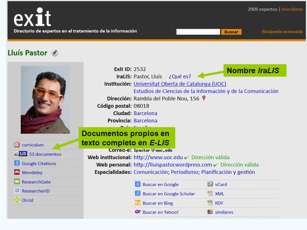This screenshot has width=307, height=230.
Task: Click the Ciudad value Barcelona
Action: [x=145, y=113]
